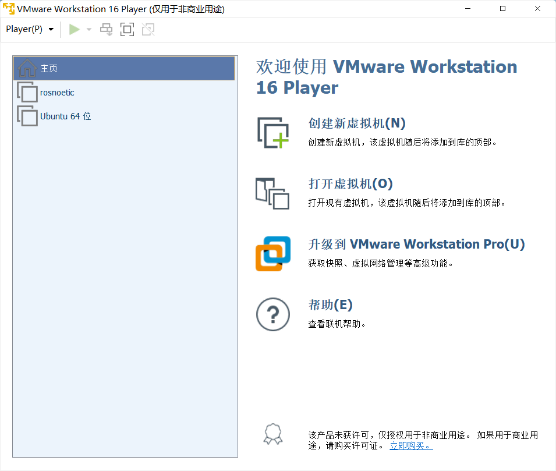Click 帮助(E) link
This screenshot has width=556, height=471.
(x=330, y=304)
